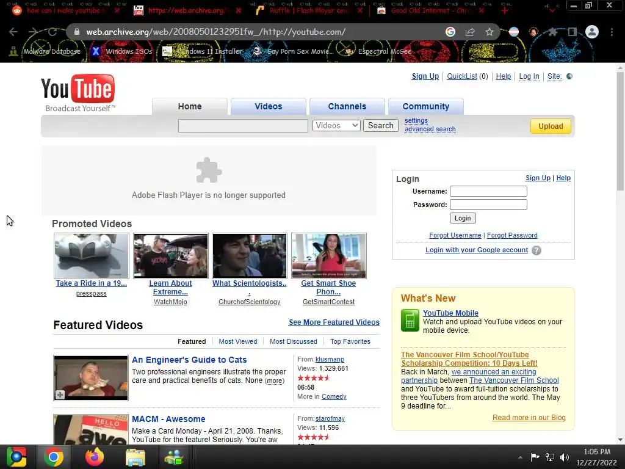
Task: Open the Videos search type dropdown
Action: [336, 126]
